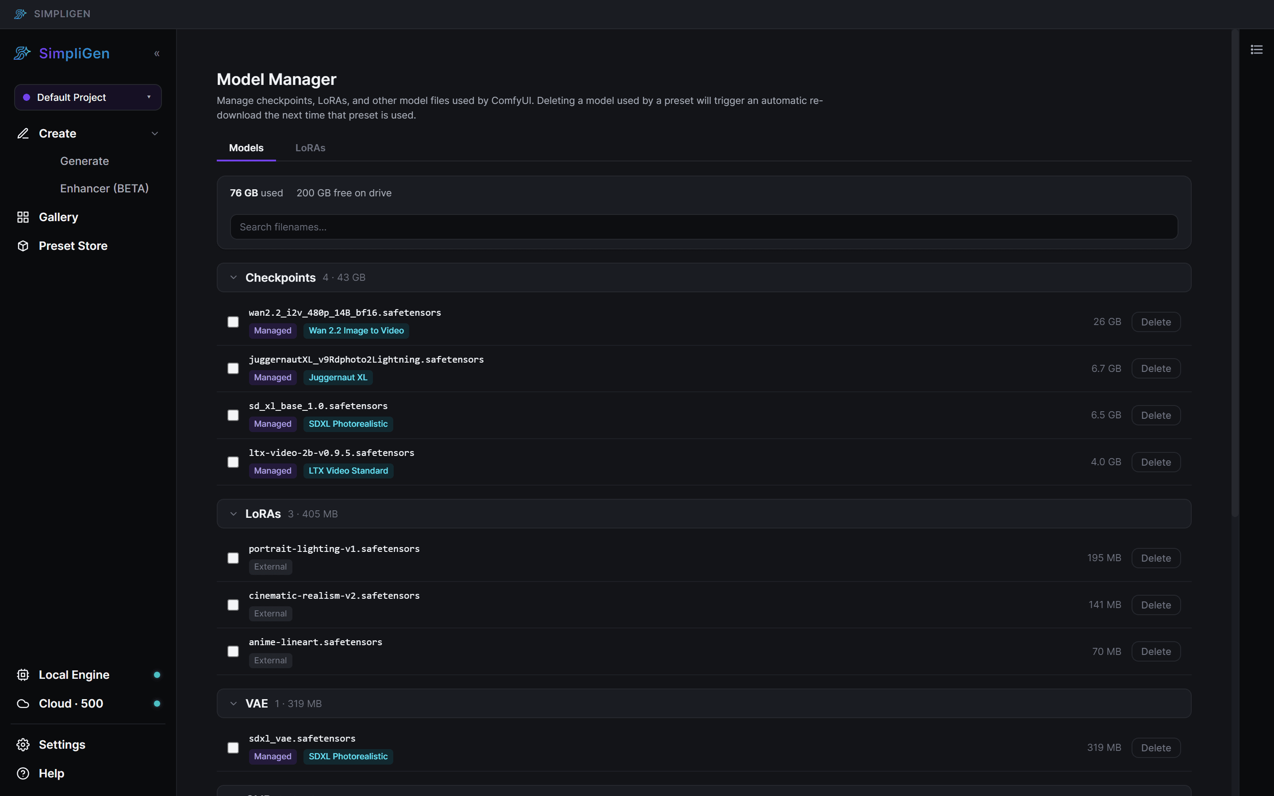The width and height of the screenshot is (1274, 796).
Task: Click the Cloud credits cloud icon
Action: coord(23,704)
